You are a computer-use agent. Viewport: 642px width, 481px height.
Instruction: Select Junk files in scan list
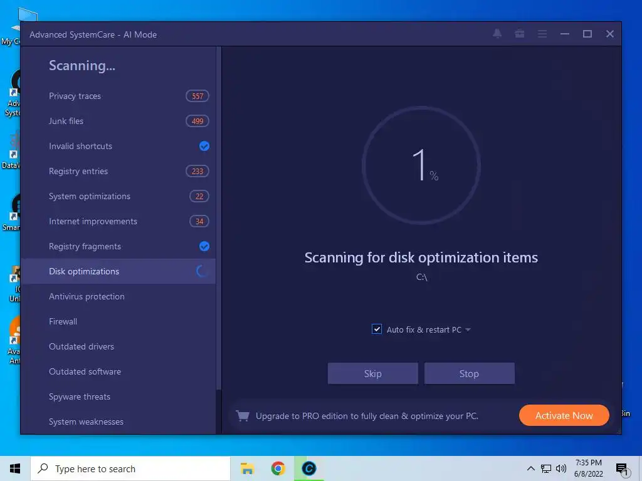[118, 121]
